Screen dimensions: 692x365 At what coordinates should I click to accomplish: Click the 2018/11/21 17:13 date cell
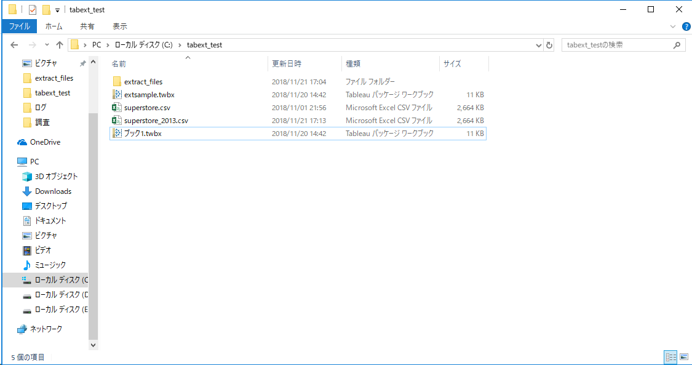pos(299,120)
